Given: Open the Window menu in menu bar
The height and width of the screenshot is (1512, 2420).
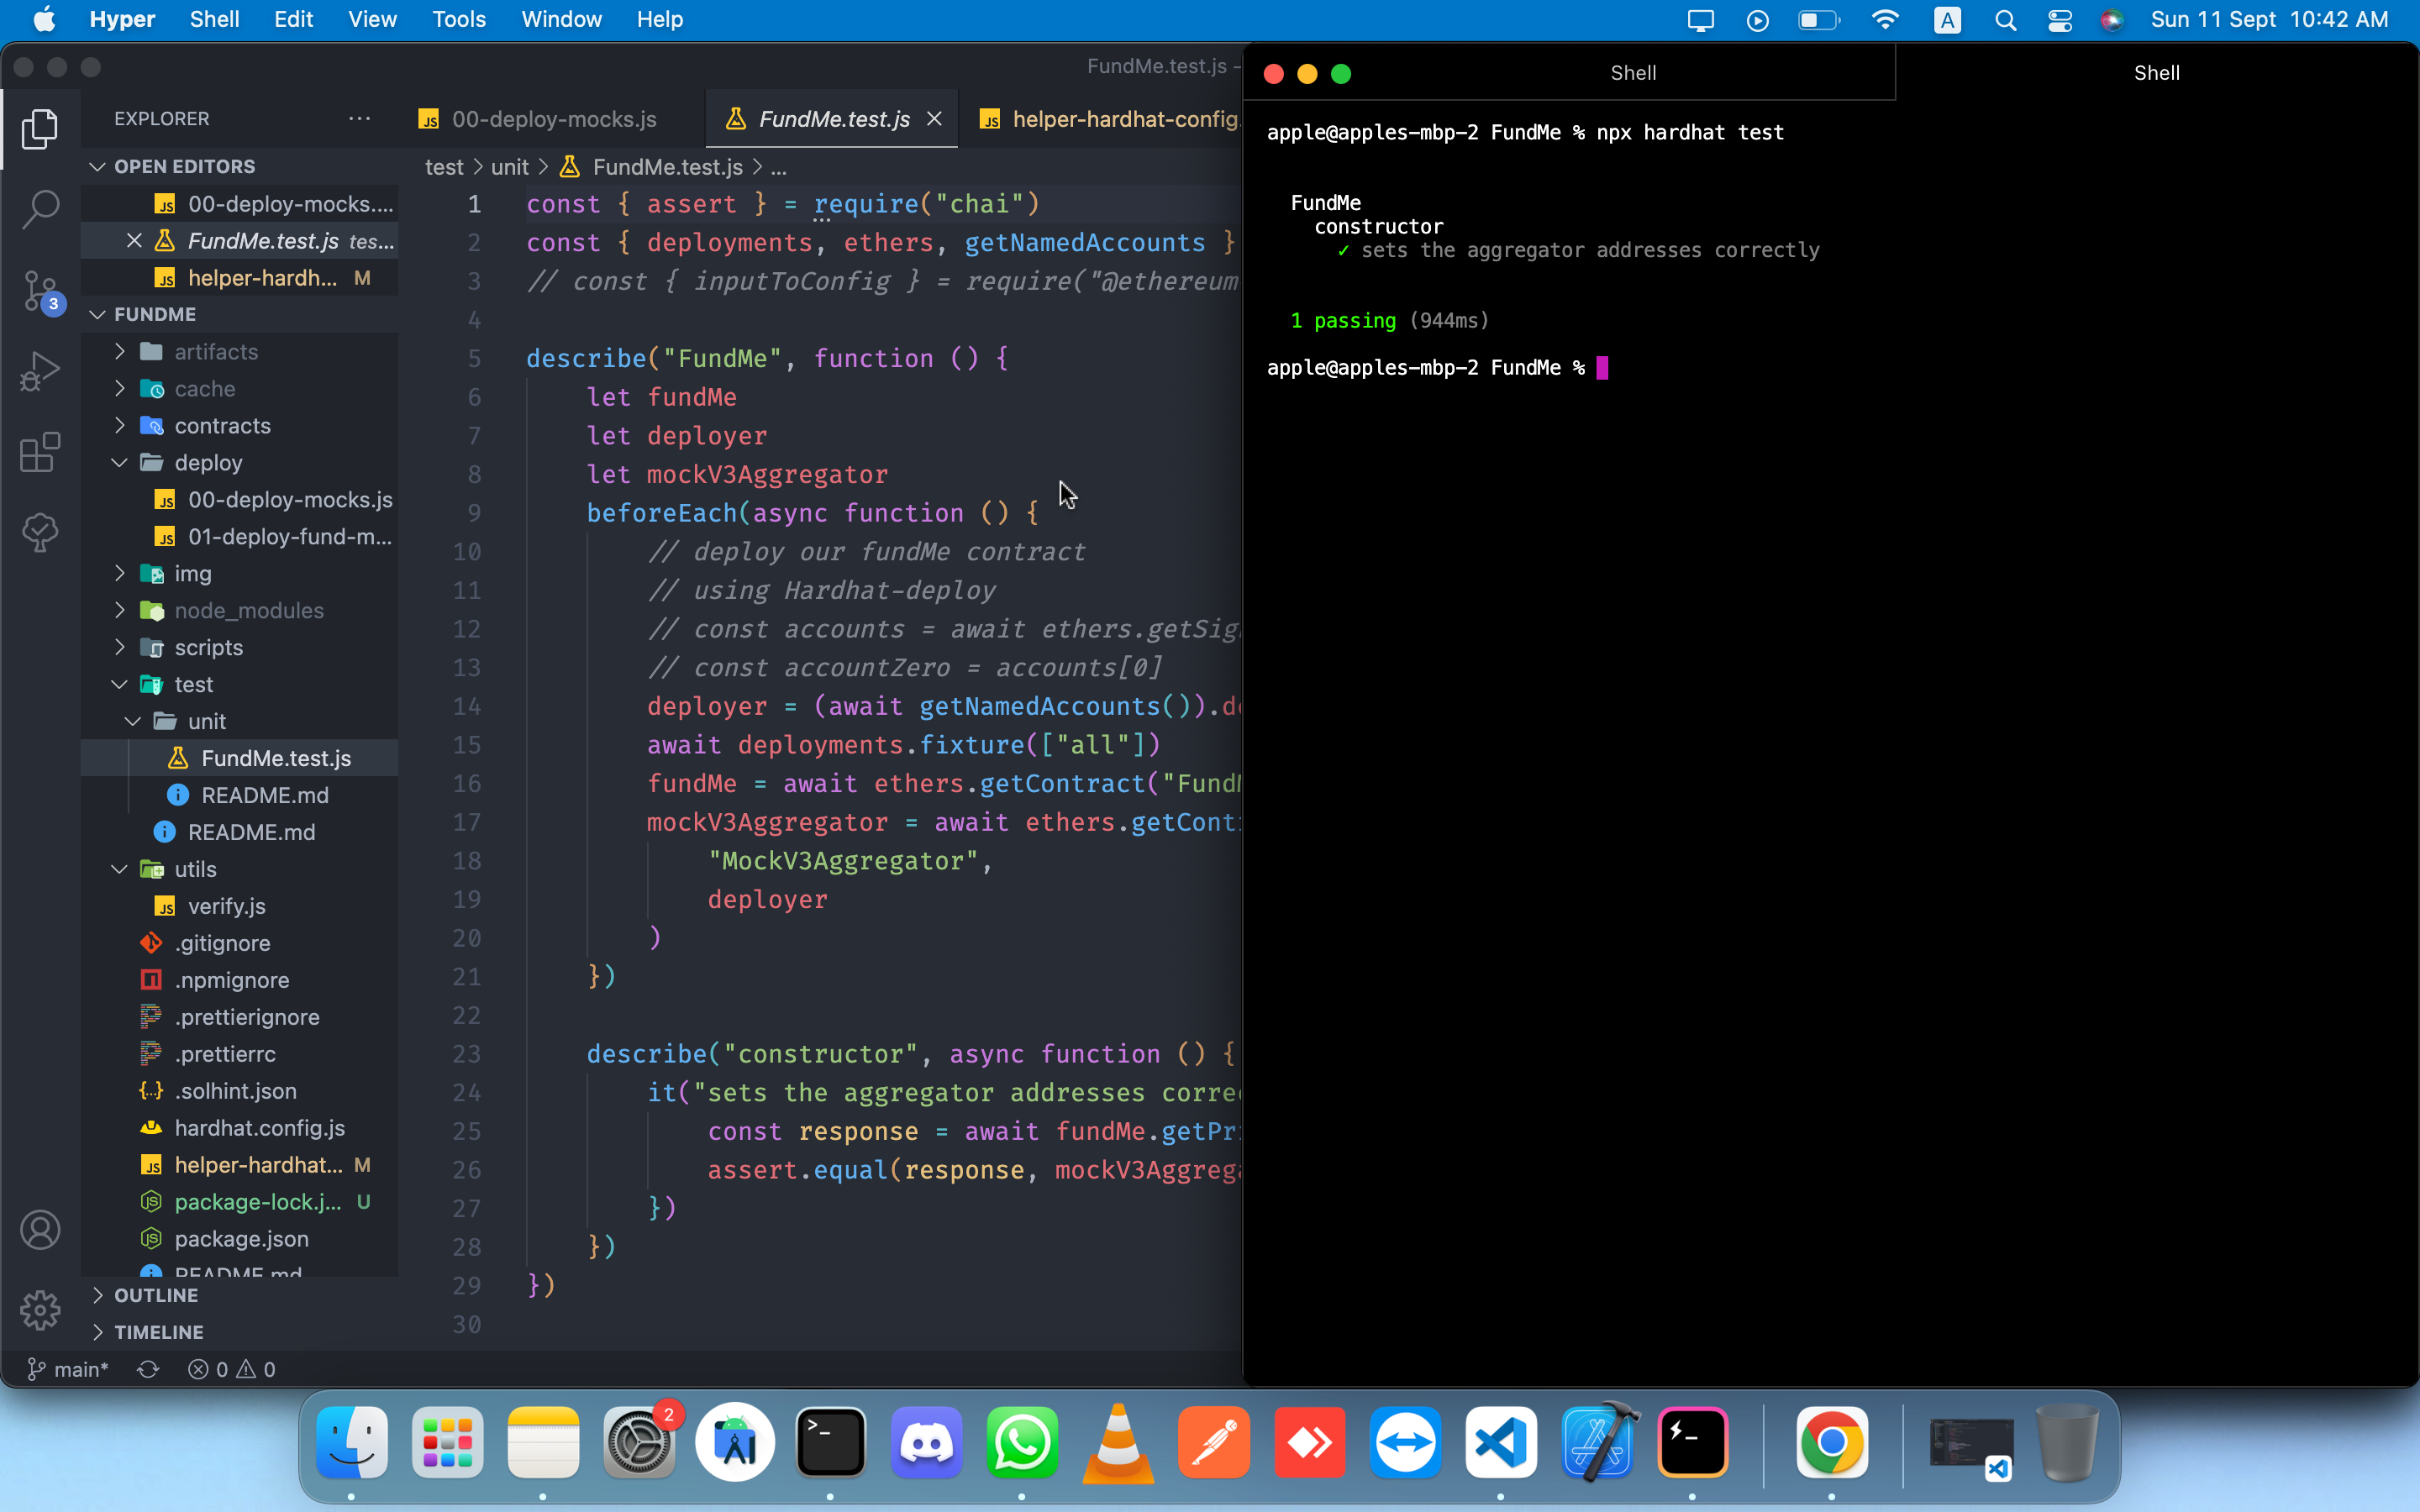Looking at the screenshot, I should (x=561, y=20).
